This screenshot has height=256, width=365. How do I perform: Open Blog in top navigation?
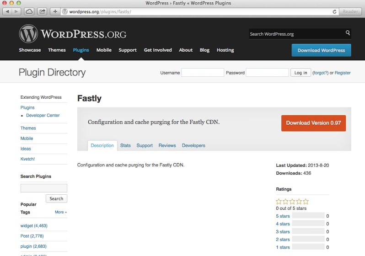pyautogui.click(x=204, y=50)
